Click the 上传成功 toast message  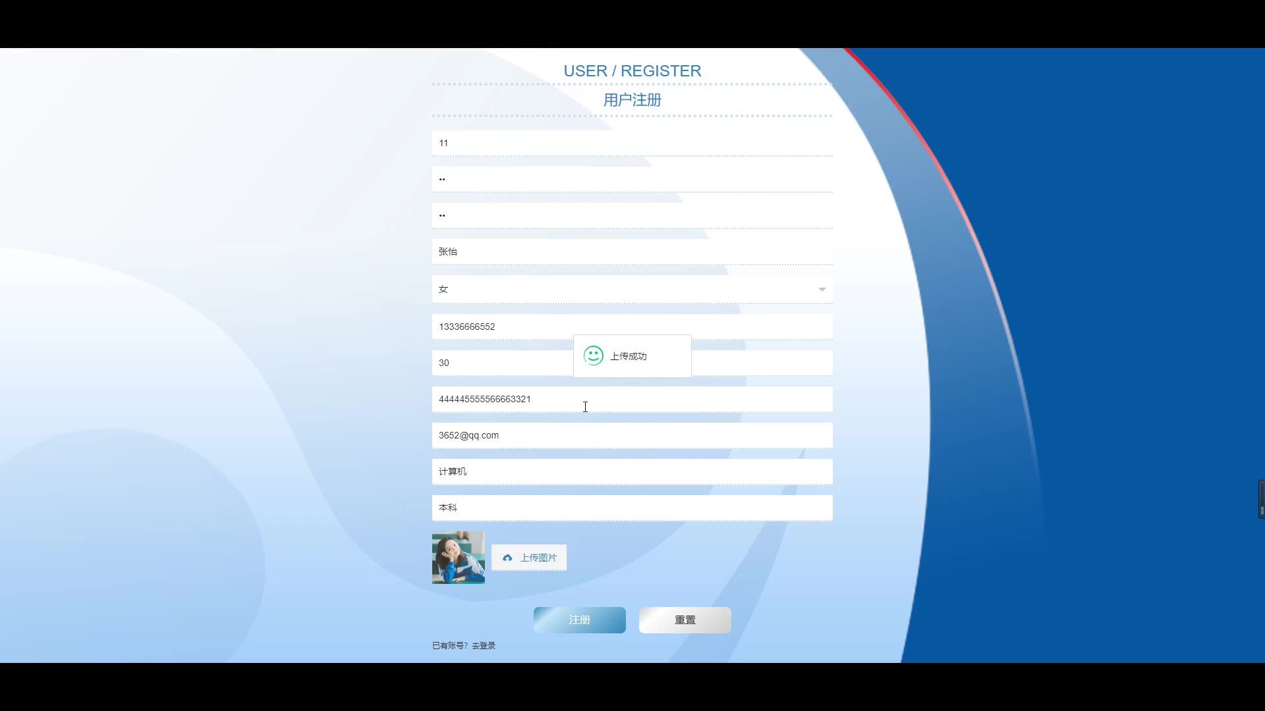click(x=629, y=356)
